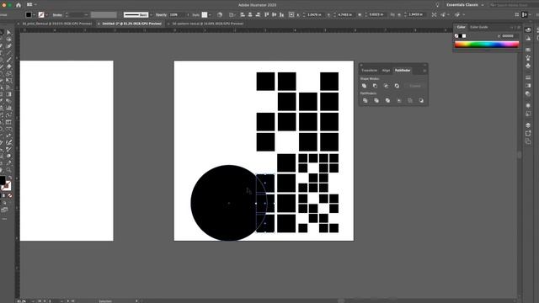The image size is (539, 303).
Task: Click the Expand button in Pathfinder
Action: [415, 86]
